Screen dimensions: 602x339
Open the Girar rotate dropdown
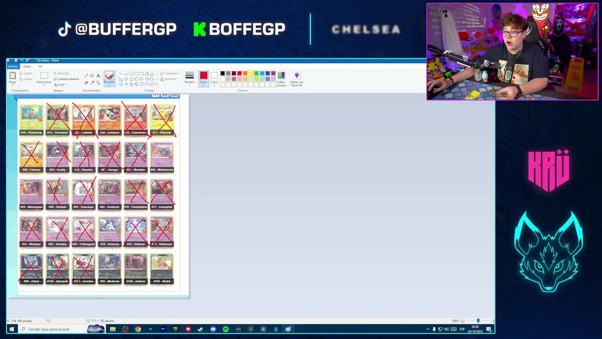(x=60, y=85)
